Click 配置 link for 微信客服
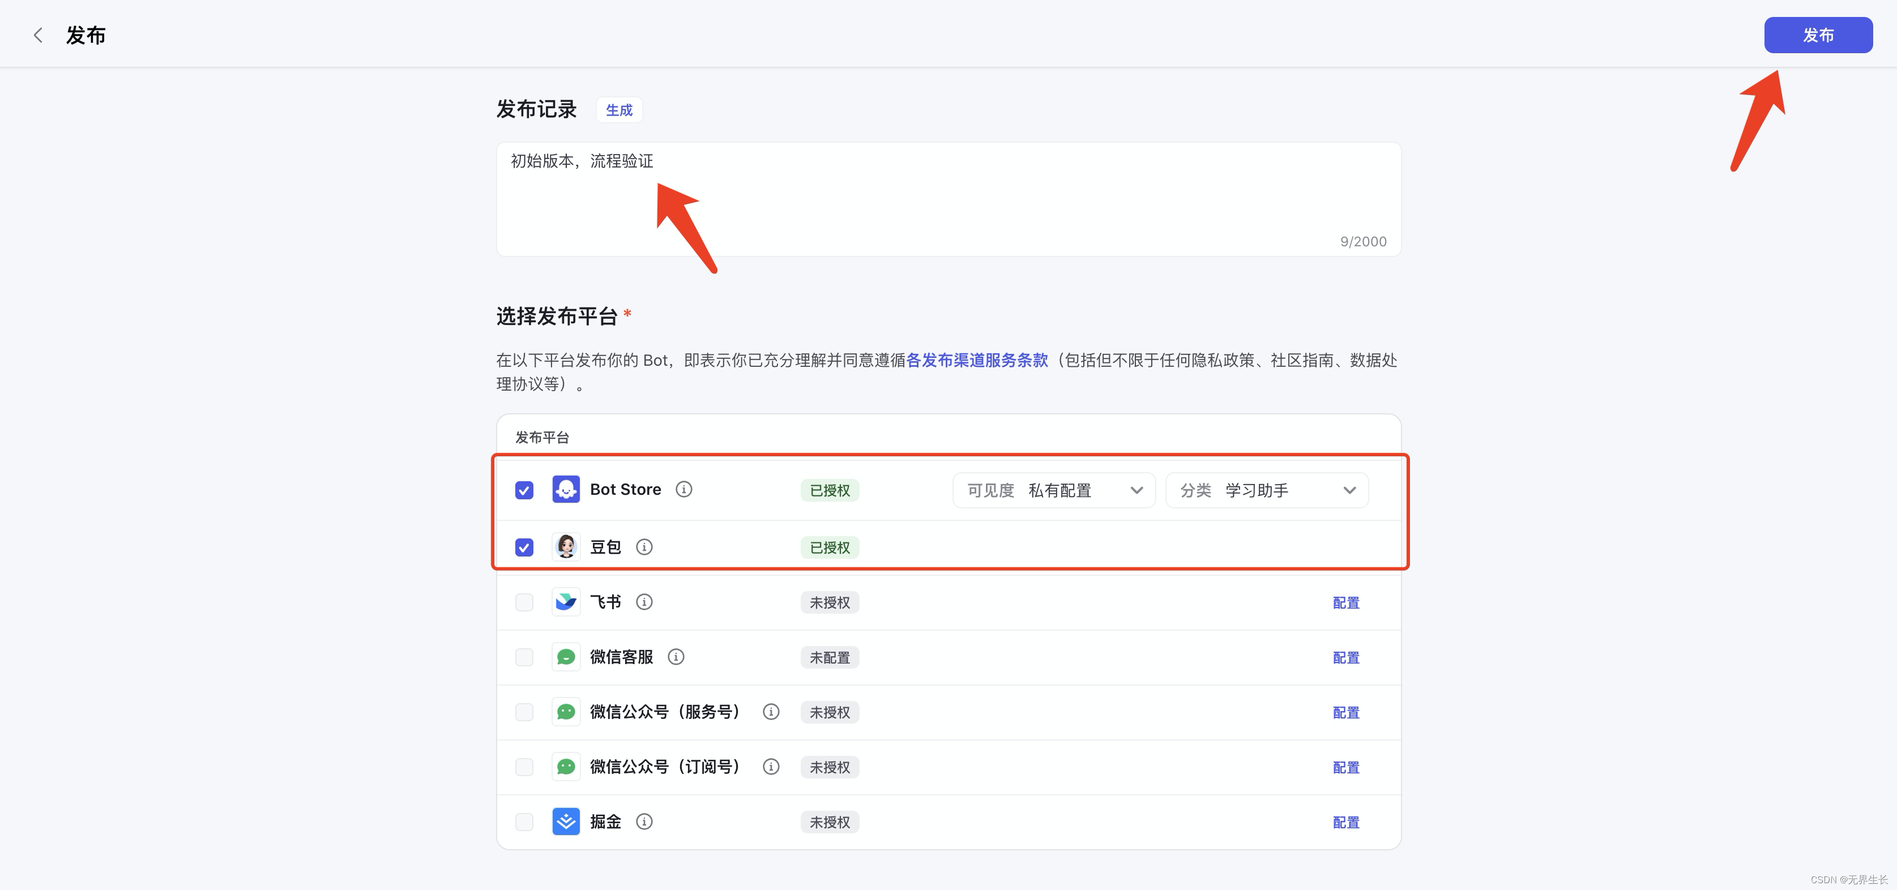 (x=1345, y=657)
